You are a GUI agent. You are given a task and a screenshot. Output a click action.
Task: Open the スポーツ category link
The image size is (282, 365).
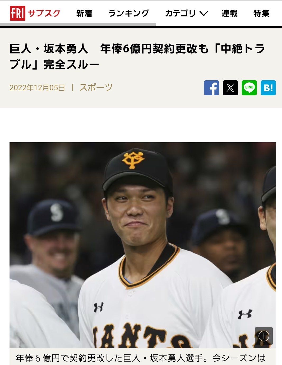[x=96, y=87]
